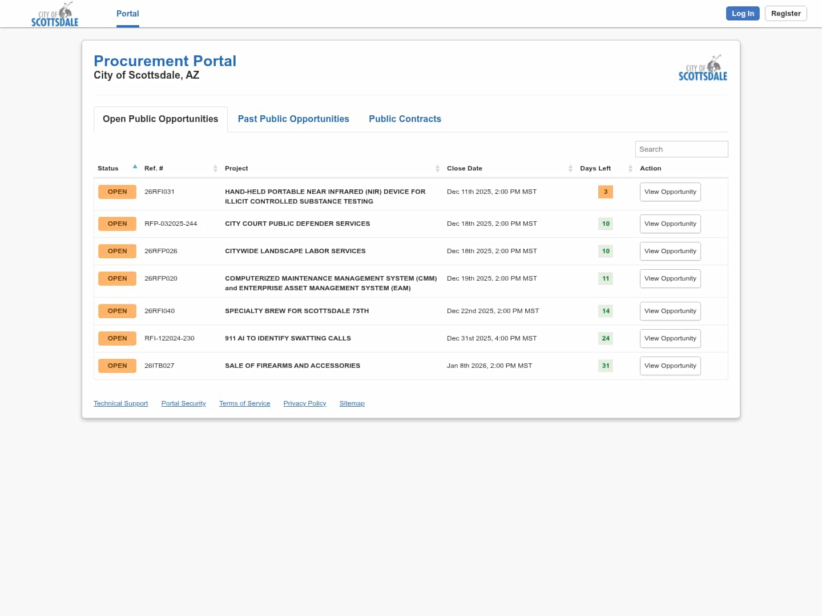The width and height of the screenshot is (822, 616).
Task: View opportunity for Sale of Firearms and Accessories
Action: [670, 366]
